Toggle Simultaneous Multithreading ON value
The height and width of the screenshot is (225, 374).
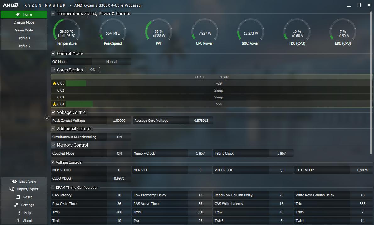point(119,137)
